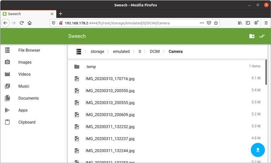Bookmark this page with star icon
The width and height of the screenshot is (271, 163).
click(216, 23)
